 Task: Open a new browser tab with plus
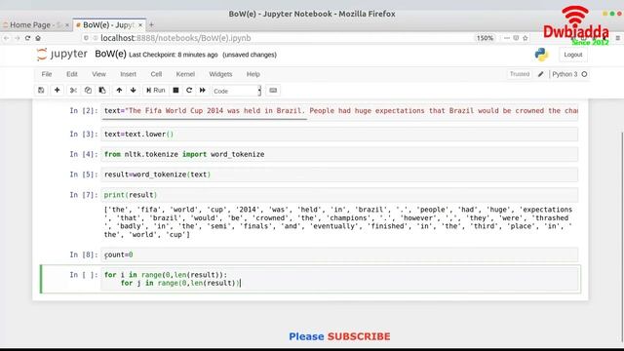coord(151,24)
